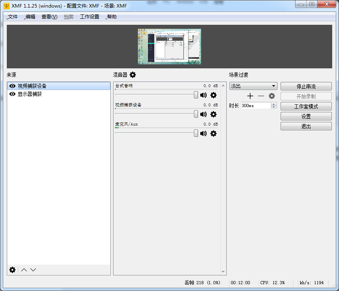Viewport: 339px width, 291px height.
Task: Click the 停止串流 button
Action: point(306,86)
